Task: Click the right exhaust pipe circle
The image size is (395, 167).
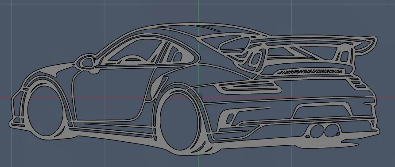Action: pyautogui.click(x=331, y=130)
